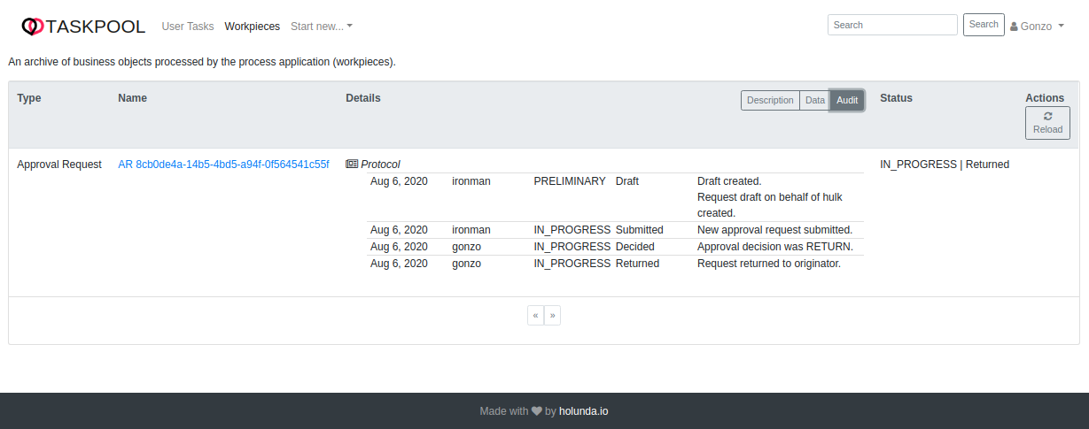Viewport: 1089px width, 429px height.
Task: Open approval request AR 8cb0de4a link
Action: 223,165
